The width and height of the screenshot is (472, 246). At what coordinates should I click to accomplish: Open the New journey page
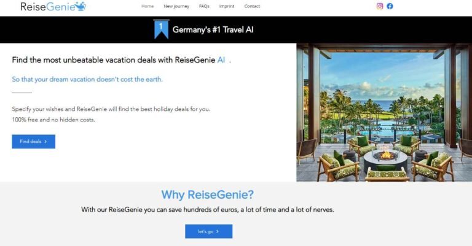176,6
